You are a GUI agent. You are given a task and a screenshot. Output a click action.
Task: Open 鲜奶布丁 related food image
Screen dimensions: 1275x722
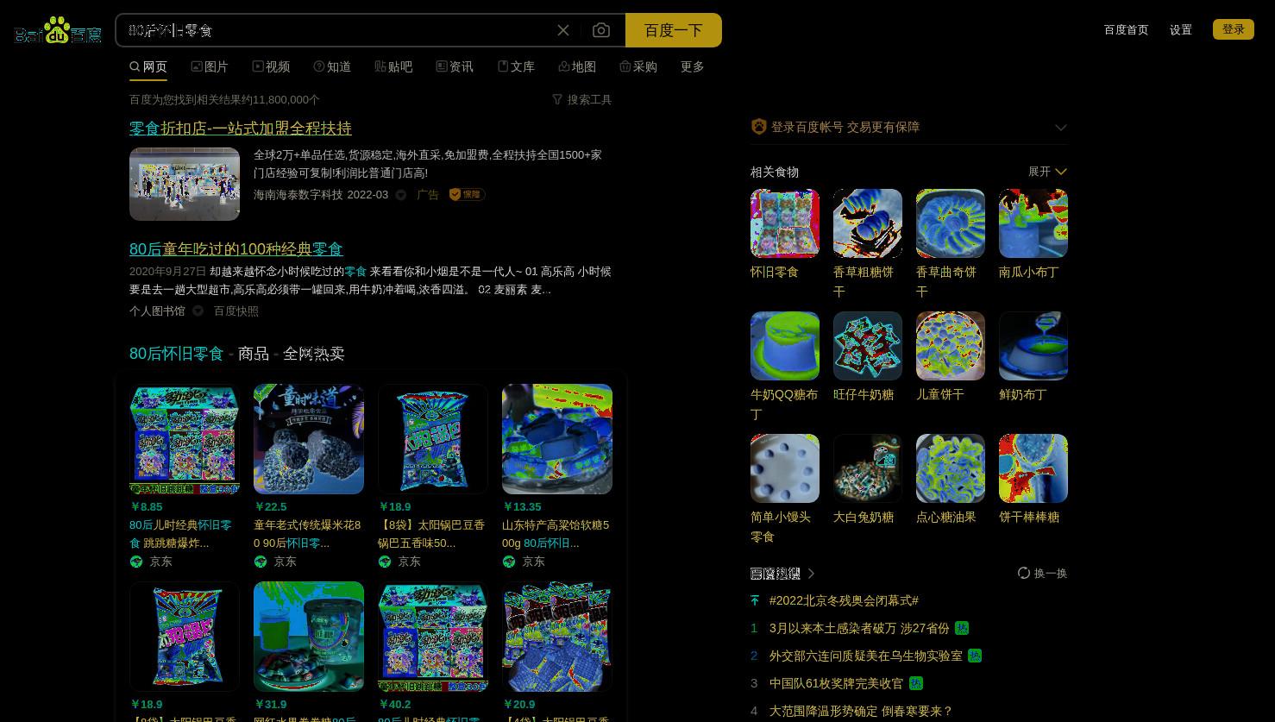coord(1033,346)
